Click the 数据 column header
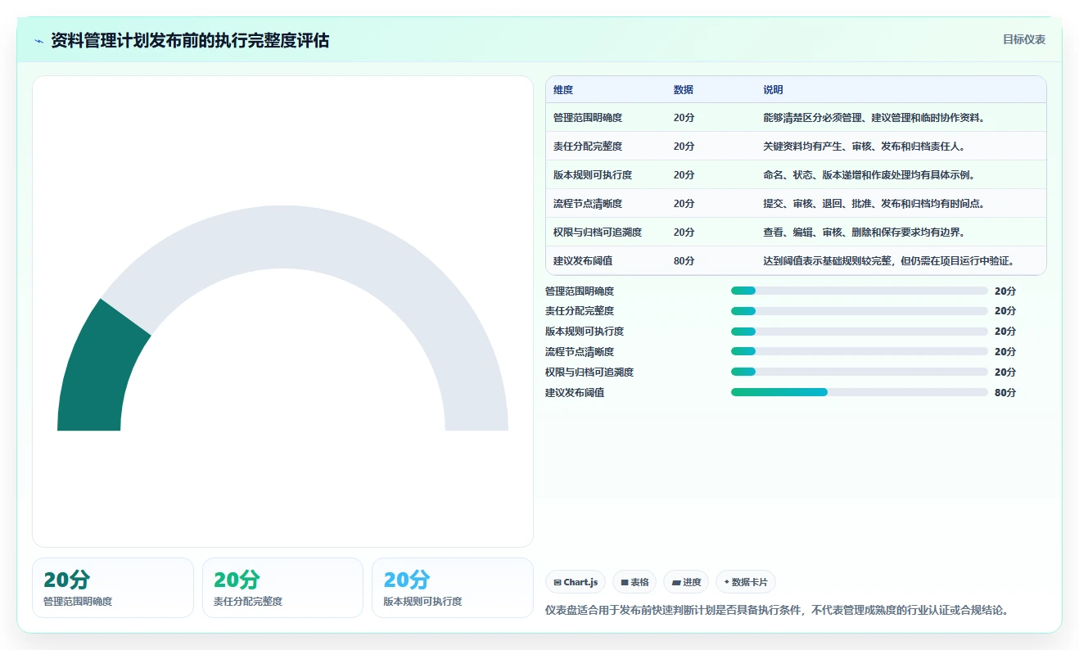The width and height of the screenshot is (1079, 650). (x=684, y=90)
